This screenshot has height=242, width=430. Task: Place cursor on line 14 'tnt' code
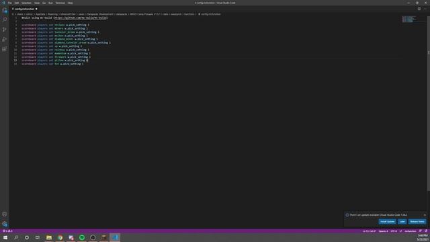tap(52, 64)
